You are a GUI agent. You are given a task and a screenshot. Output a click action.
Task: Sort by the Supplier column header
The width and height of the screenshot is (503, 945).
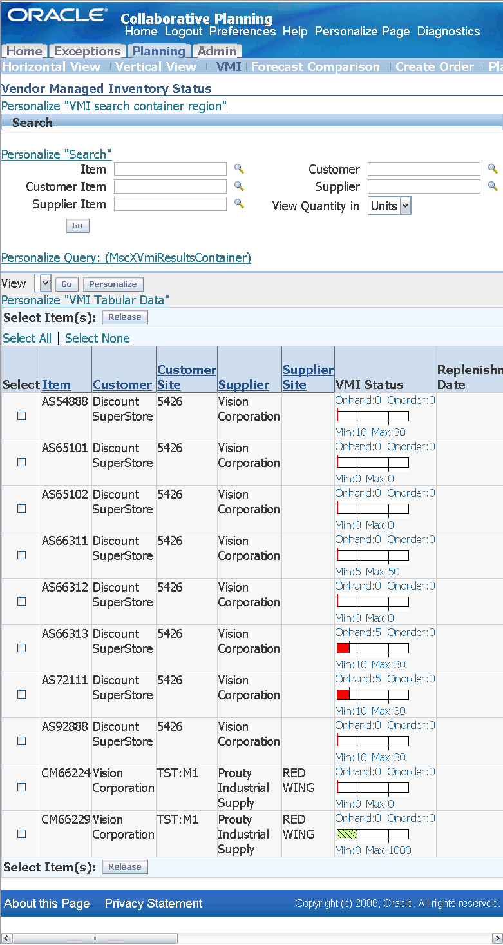click(243, 384)
